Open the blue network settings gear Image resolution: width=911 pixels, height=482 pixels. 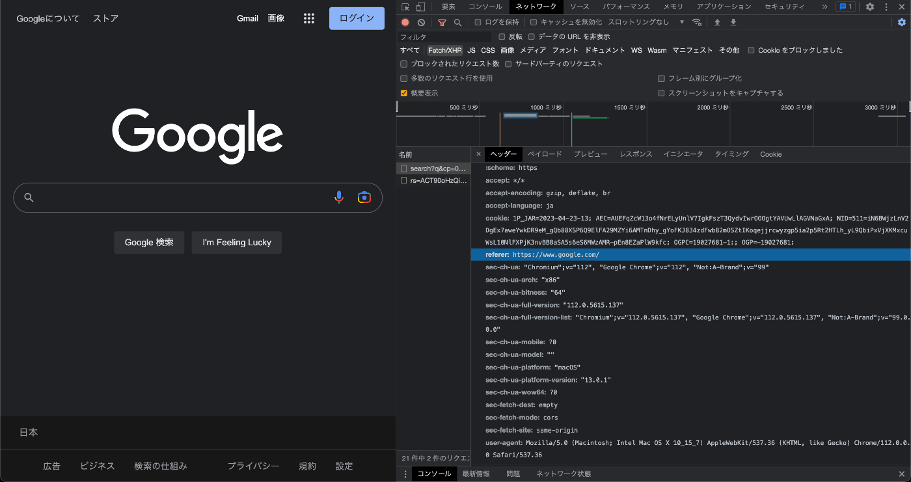[x=901, y=22]
